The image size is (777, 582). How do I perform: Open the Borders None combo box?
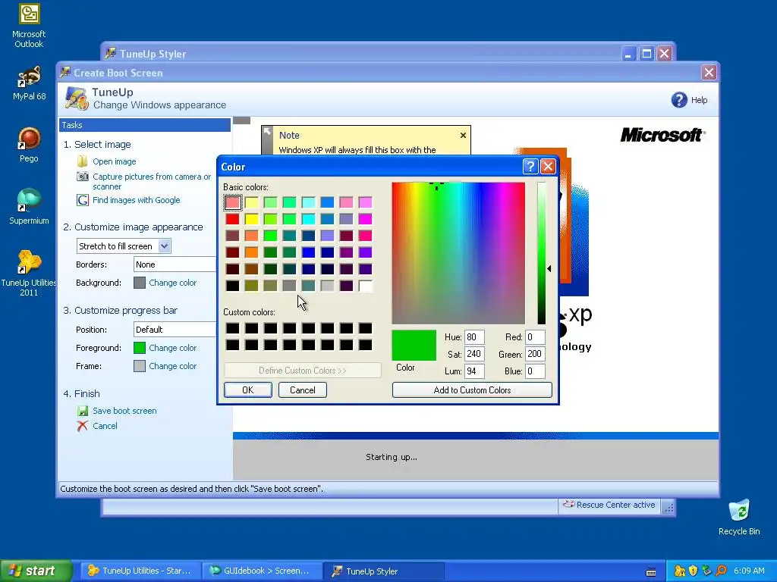[x=175, y=264]
